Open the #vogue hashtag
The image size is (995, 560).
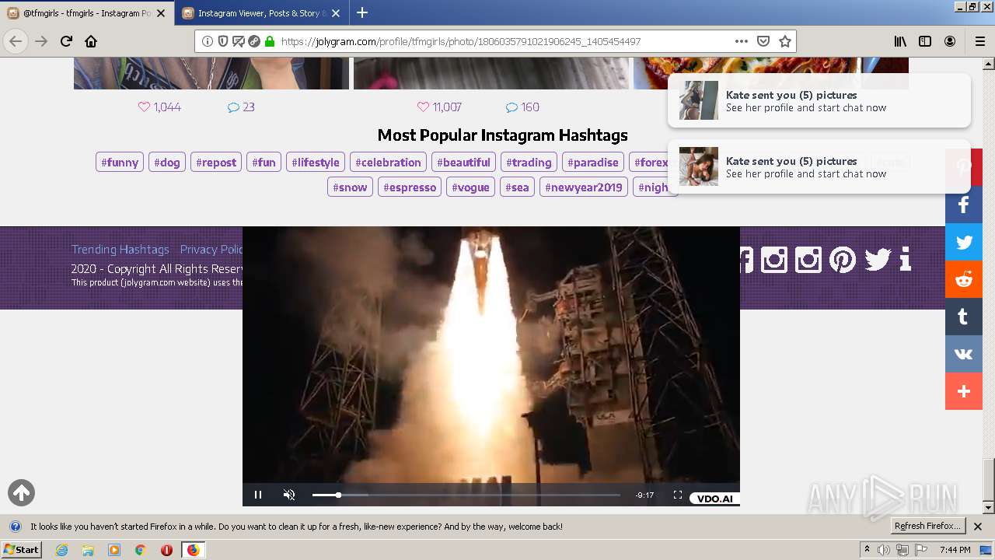click(470, 187)
